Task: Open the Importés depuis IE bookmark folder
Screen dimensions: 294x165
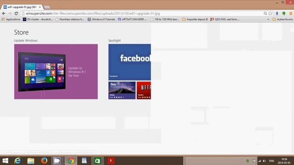Action: coord(195,19)
